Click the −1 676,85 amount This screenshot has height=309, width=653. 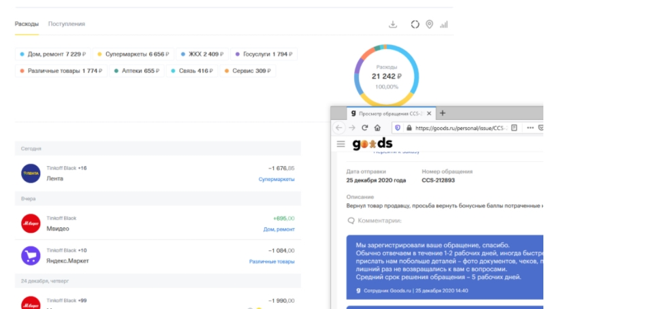281,168
